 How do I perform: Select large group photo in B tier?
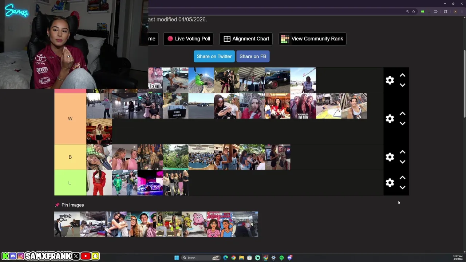[x=201, y=157]
